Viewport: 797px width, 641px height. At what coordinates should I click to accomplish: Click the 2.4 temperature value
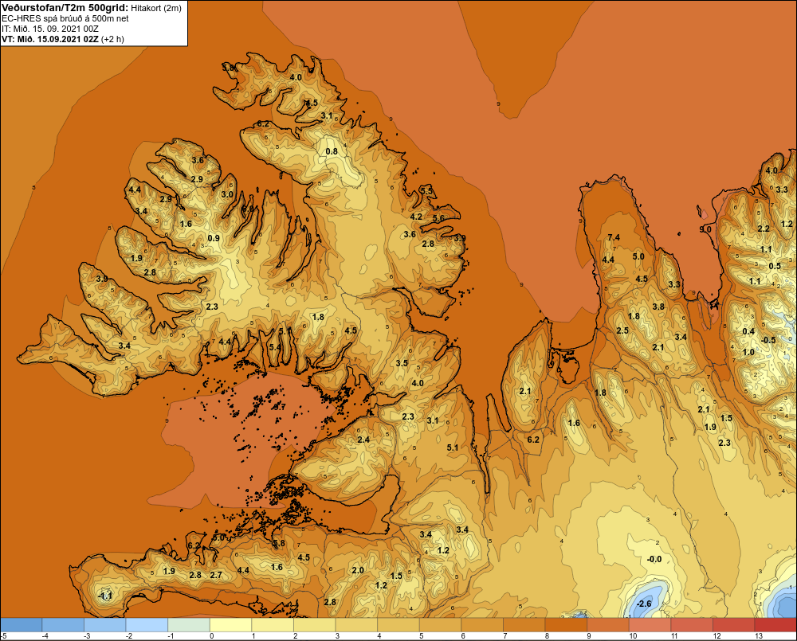point(363,440)
